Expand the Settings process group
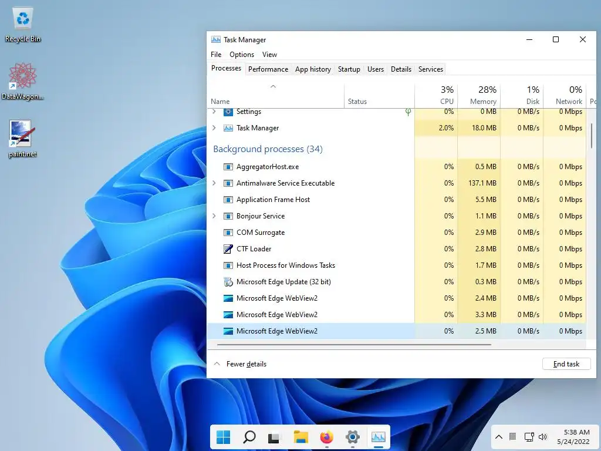The height and width of the screenshot is (451, 601). 214,112
